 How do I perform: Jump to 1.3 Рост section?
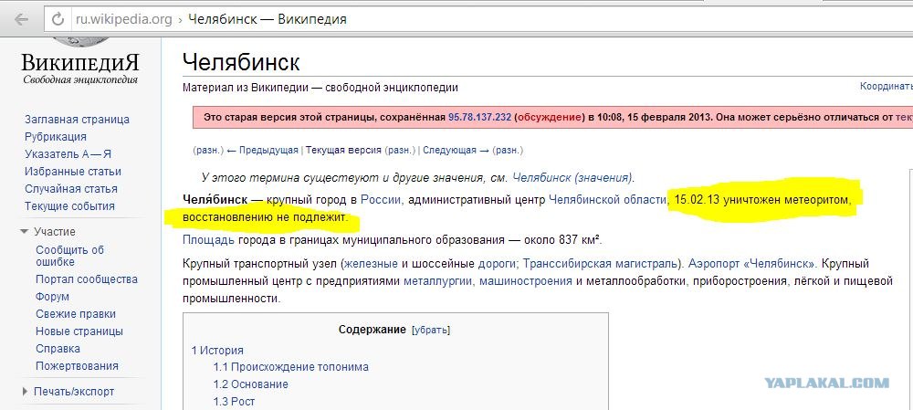(234, 402)
